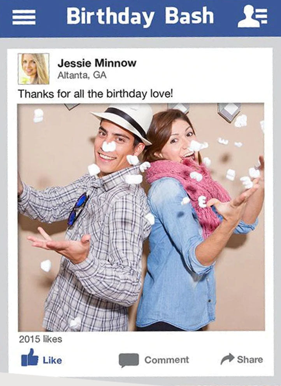The image size is (281, 386).
Task: Click the blue thumbs-up icon
Action: tap(30, 358)
